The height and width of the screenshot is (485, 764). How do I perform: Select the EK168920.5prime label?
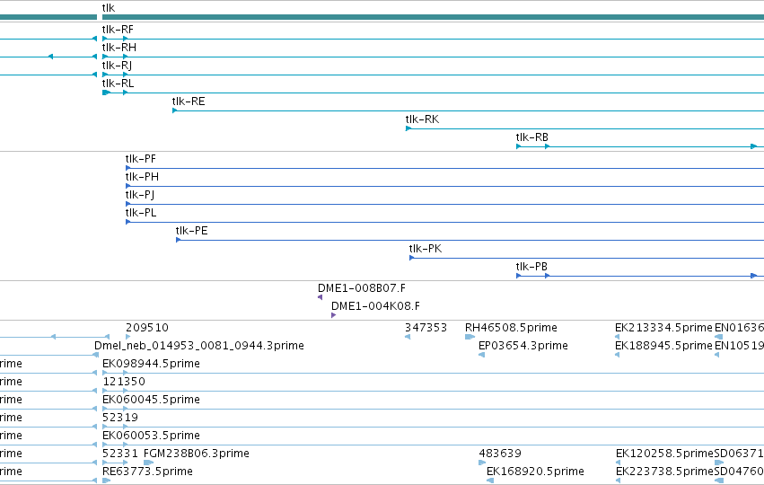click(535, 472)
